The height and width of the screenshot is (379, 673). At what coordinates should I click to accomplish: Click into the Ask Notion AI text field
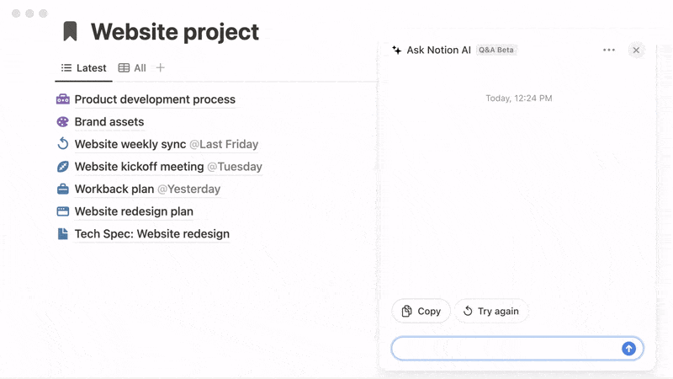[x=506, y=349]
